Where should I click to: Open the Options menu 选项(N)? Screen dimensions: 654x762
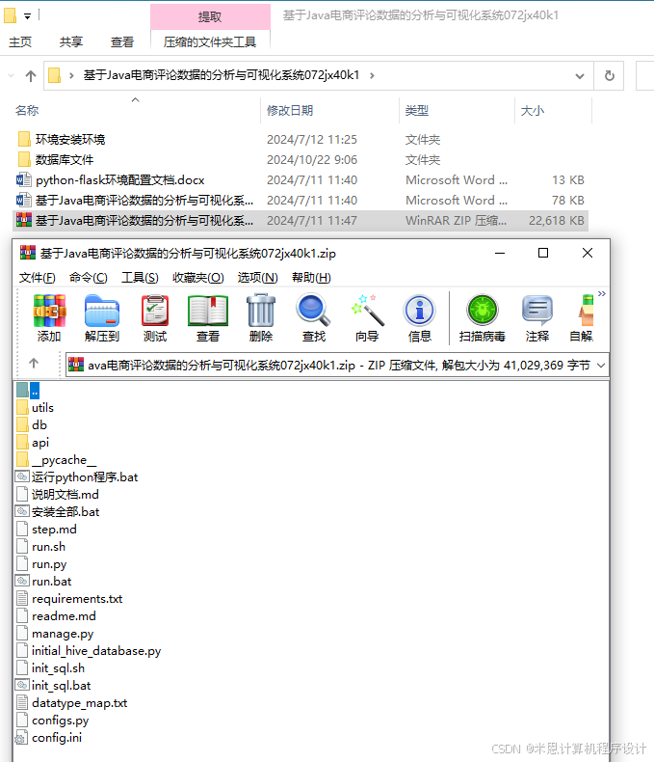tap(257, 278)
